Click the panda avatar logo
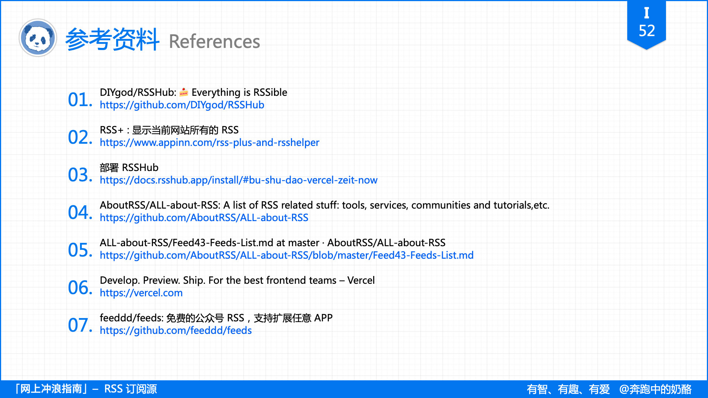This screenshot has height=398, width=708. [38, 38]
